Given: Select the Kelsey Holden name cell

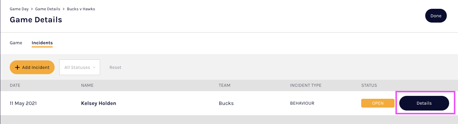Looking at the screenshot, I should pyautogui.click(x=99, y=103).
